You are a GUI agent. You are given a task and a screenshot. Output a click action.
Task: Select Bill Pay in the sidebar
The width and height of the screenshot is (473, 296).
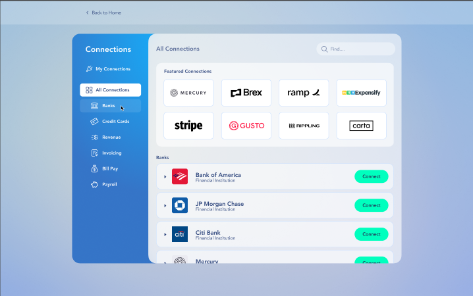tap(111, 168)
